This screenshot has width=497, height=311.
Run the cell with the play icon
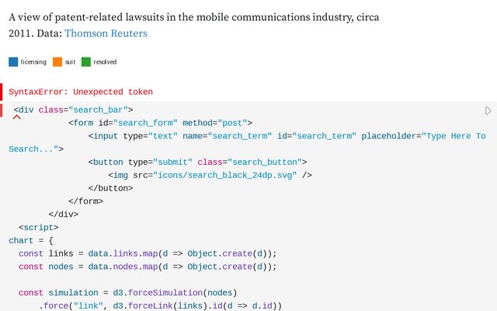(488, 111)
